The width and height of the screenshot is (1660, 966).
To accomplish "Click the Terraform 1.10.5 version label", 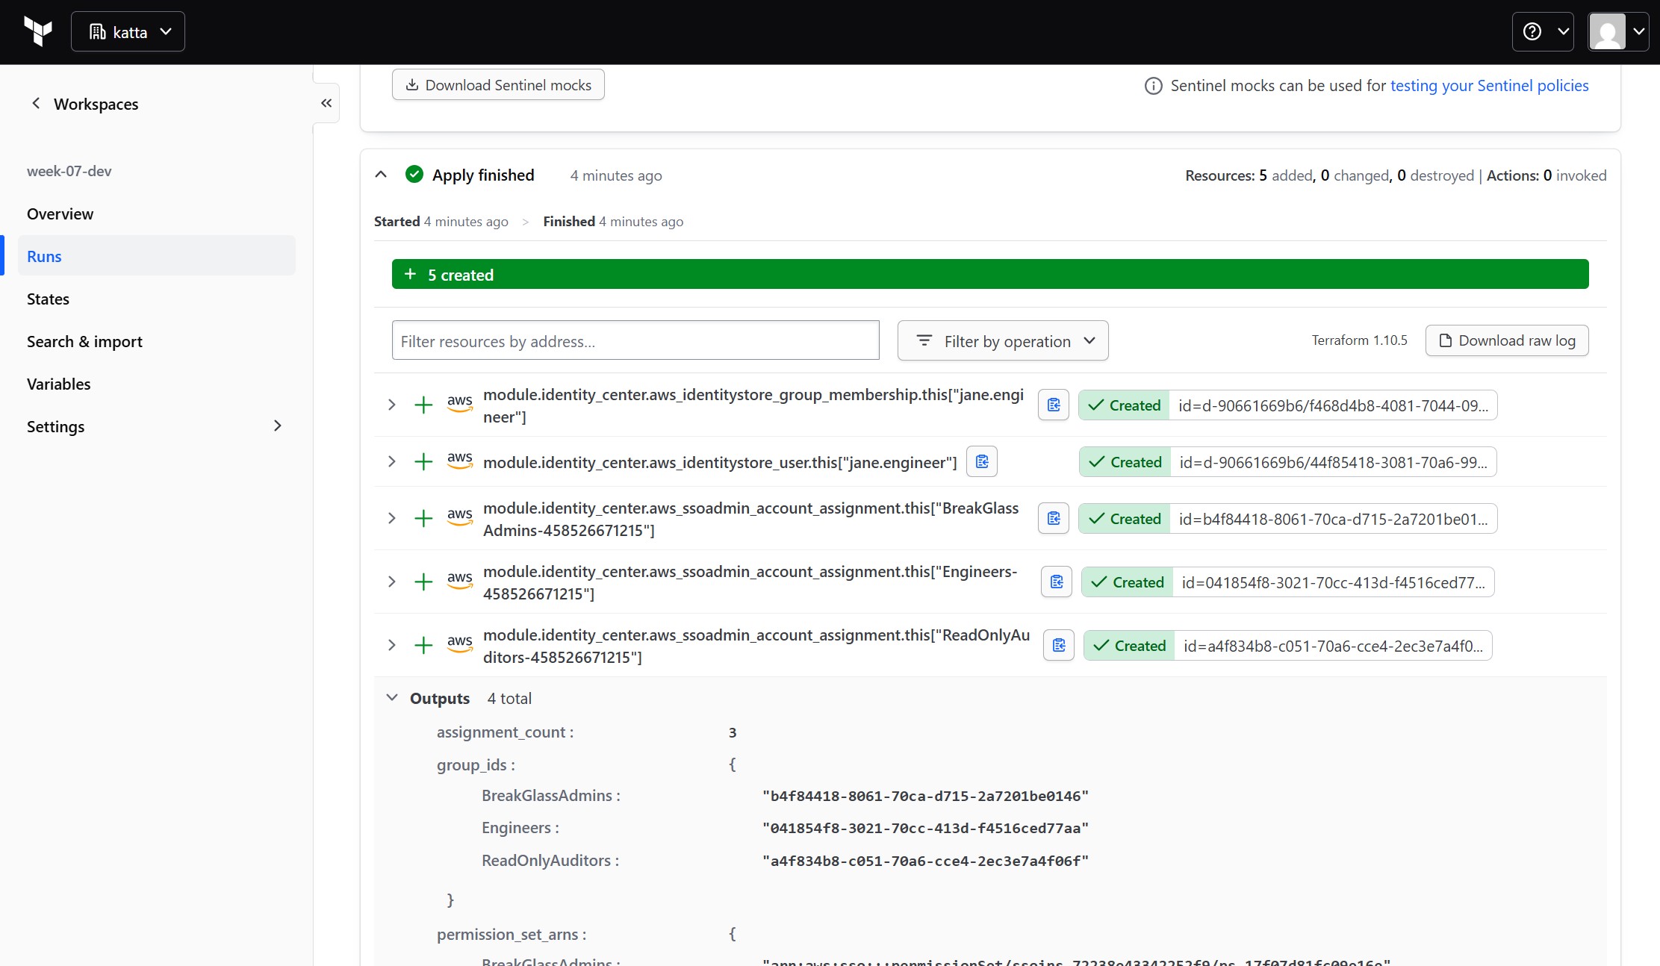I will pos(1359,340).
